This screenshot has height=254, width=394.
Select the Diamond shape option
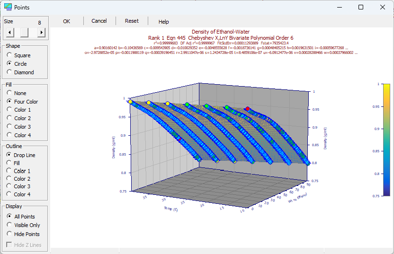tap(20, 72)
